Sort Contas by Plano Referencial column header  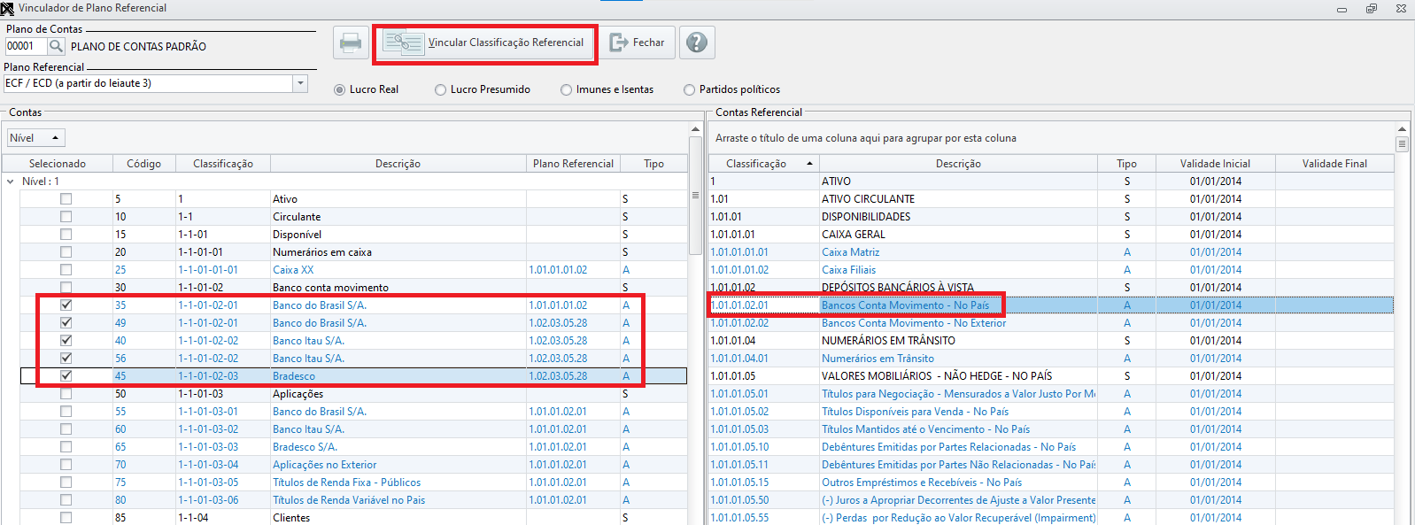(573, 164)
